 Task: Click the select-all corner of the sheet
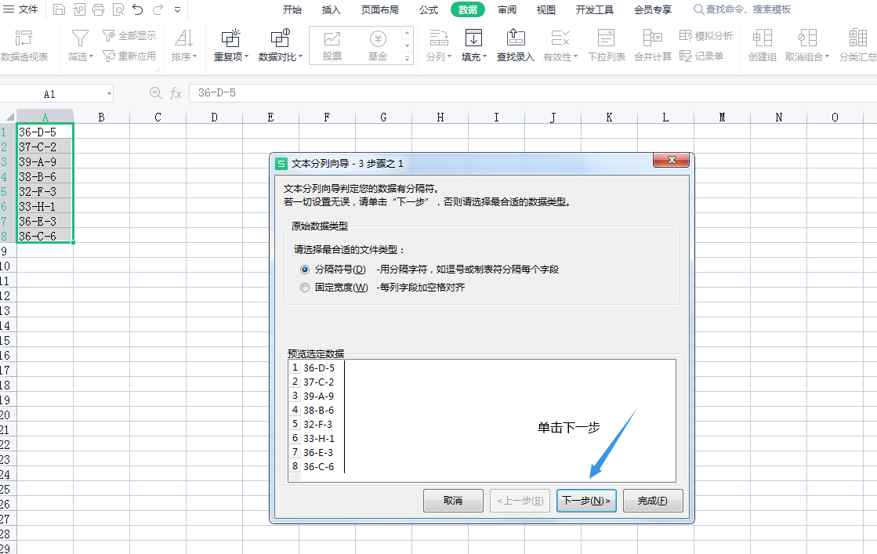coord(9,117)
